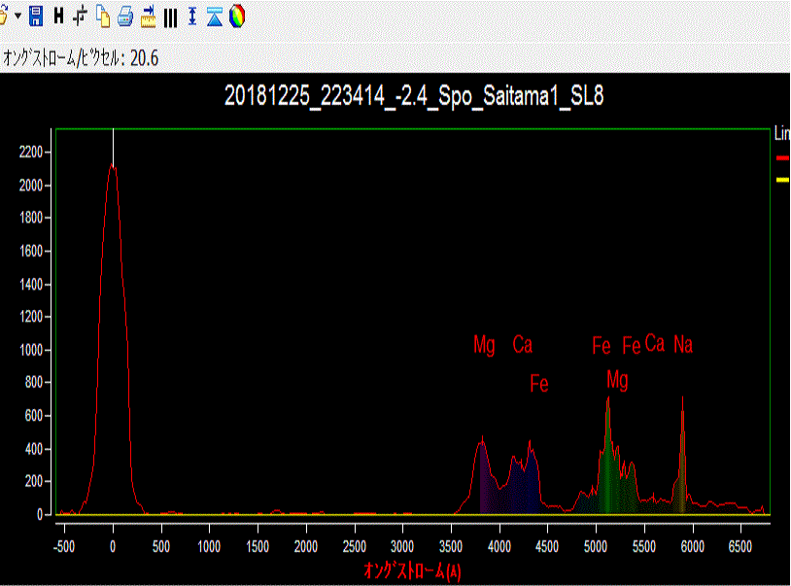Click the bold H toolbar icon

(58, 17)
